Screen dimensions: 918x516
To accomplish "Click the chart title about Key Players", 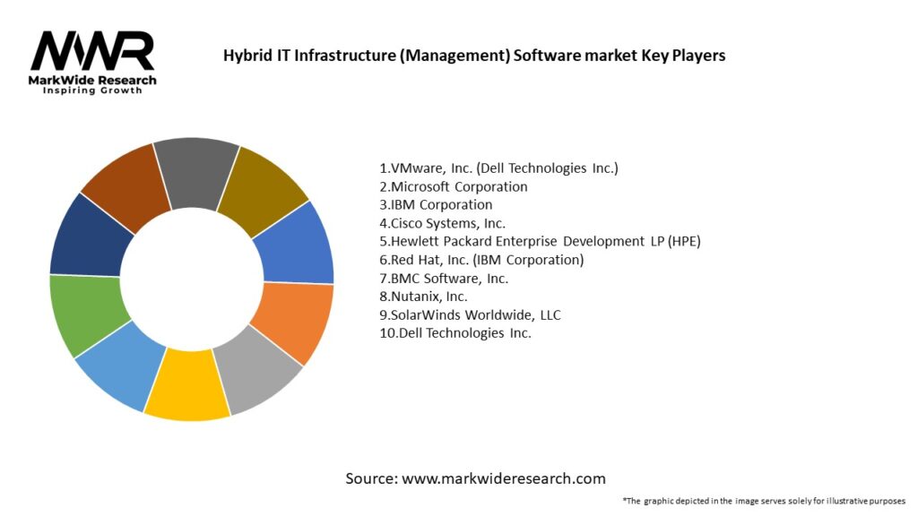I will coord(473,56).
